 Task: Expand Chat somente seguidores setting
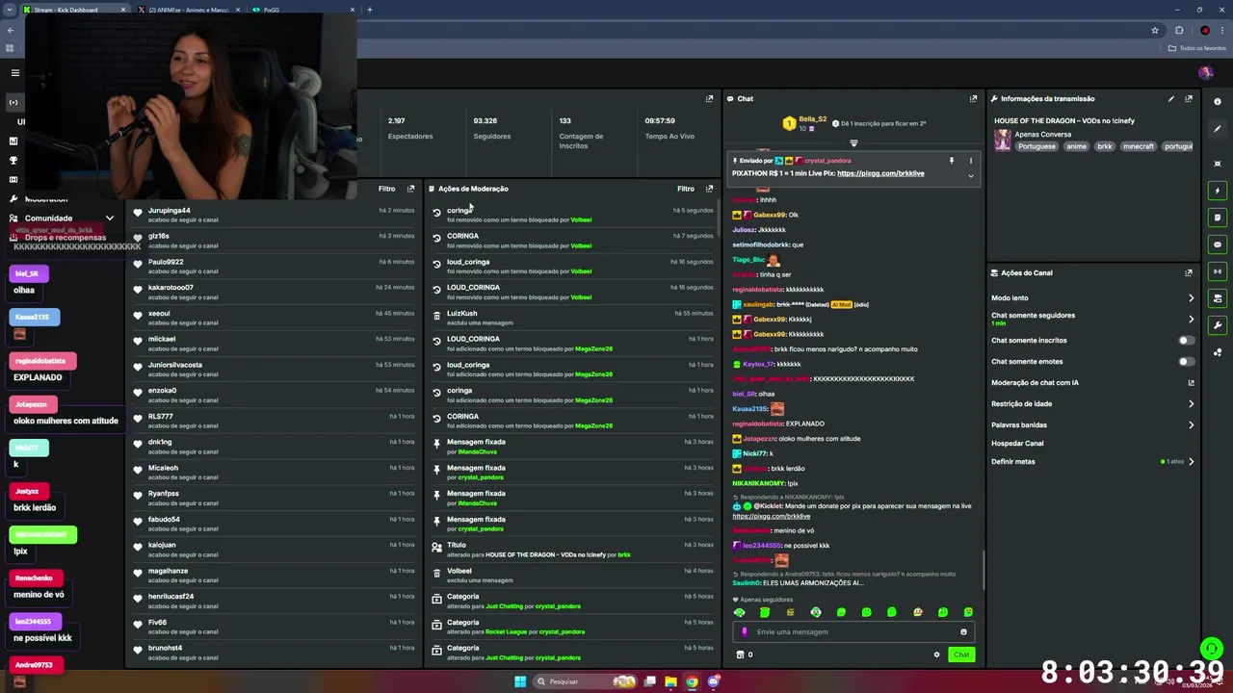tap(1092, 318)
